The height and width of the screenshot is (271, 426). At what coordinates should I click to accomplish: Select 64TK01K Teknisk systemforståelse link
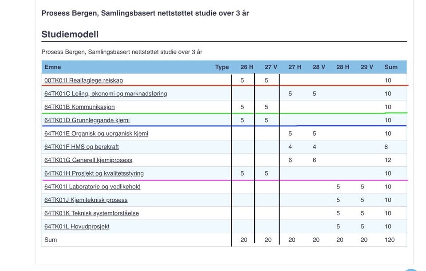(91, 213)
